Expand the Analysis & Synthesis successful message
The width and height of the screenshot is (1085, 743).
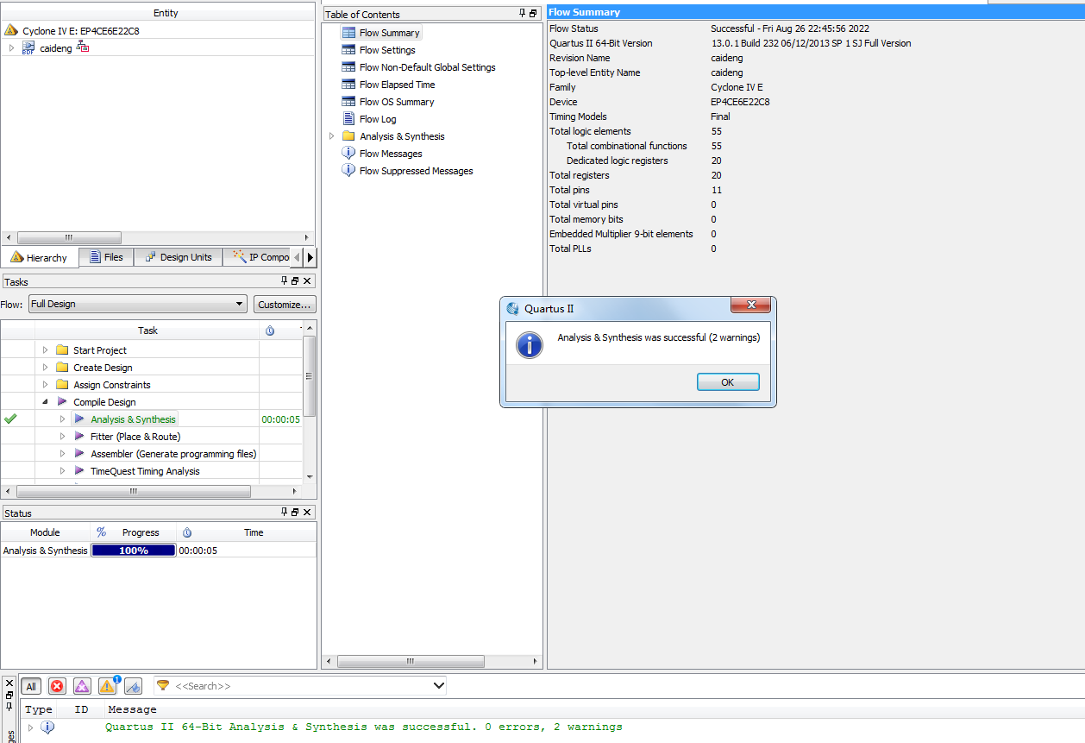click(x=31, y=727)
